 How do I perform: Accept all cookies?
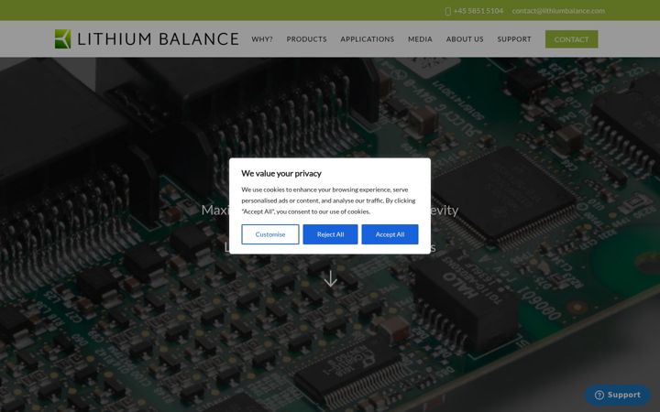(x=390, y=234)
